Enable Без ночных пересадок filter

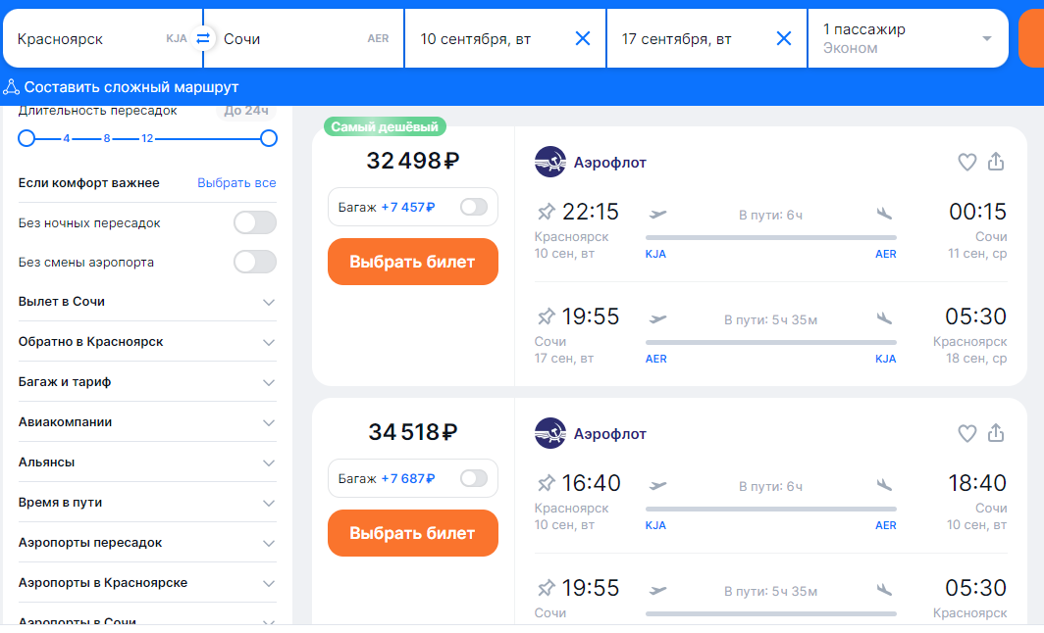(254, 223)
